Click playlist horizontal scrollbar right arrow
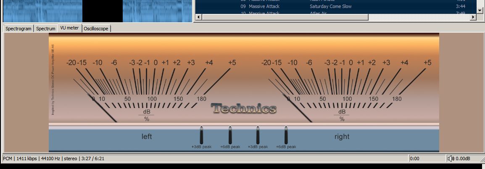The width and height of the screenshot is (485, 169). point(473,17)
